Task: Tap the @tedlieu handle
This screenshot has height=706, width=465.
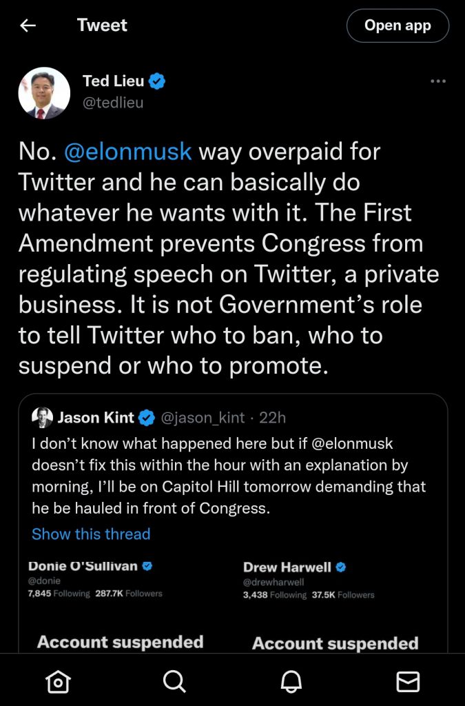Action: (x=113, y=103)
